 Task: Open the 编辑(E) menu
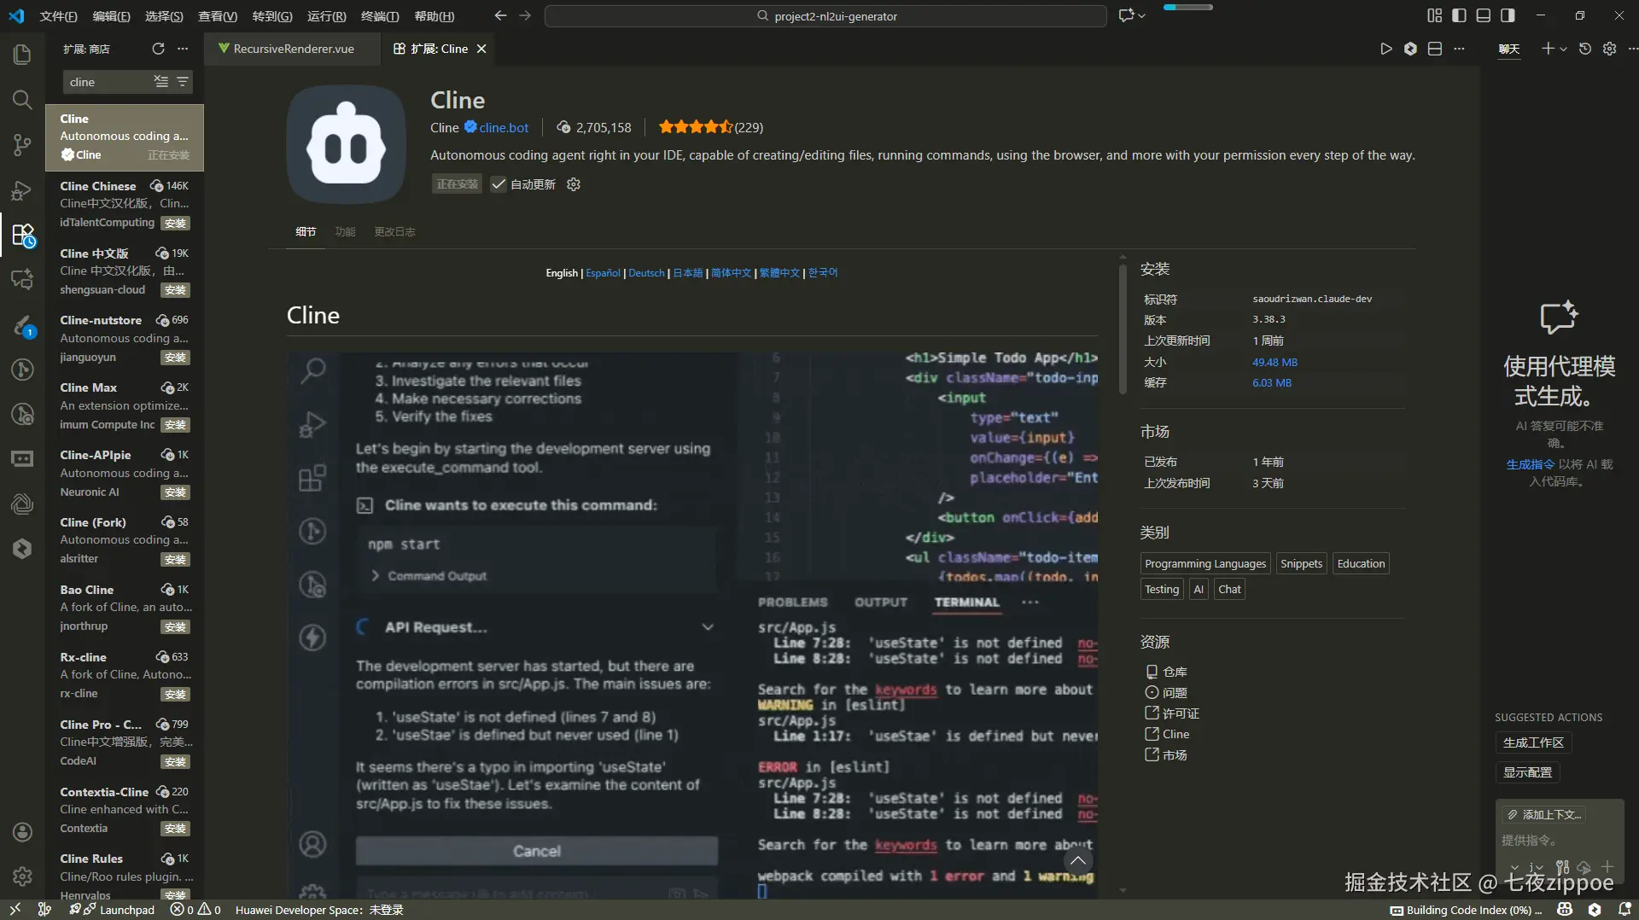(111, 16)
